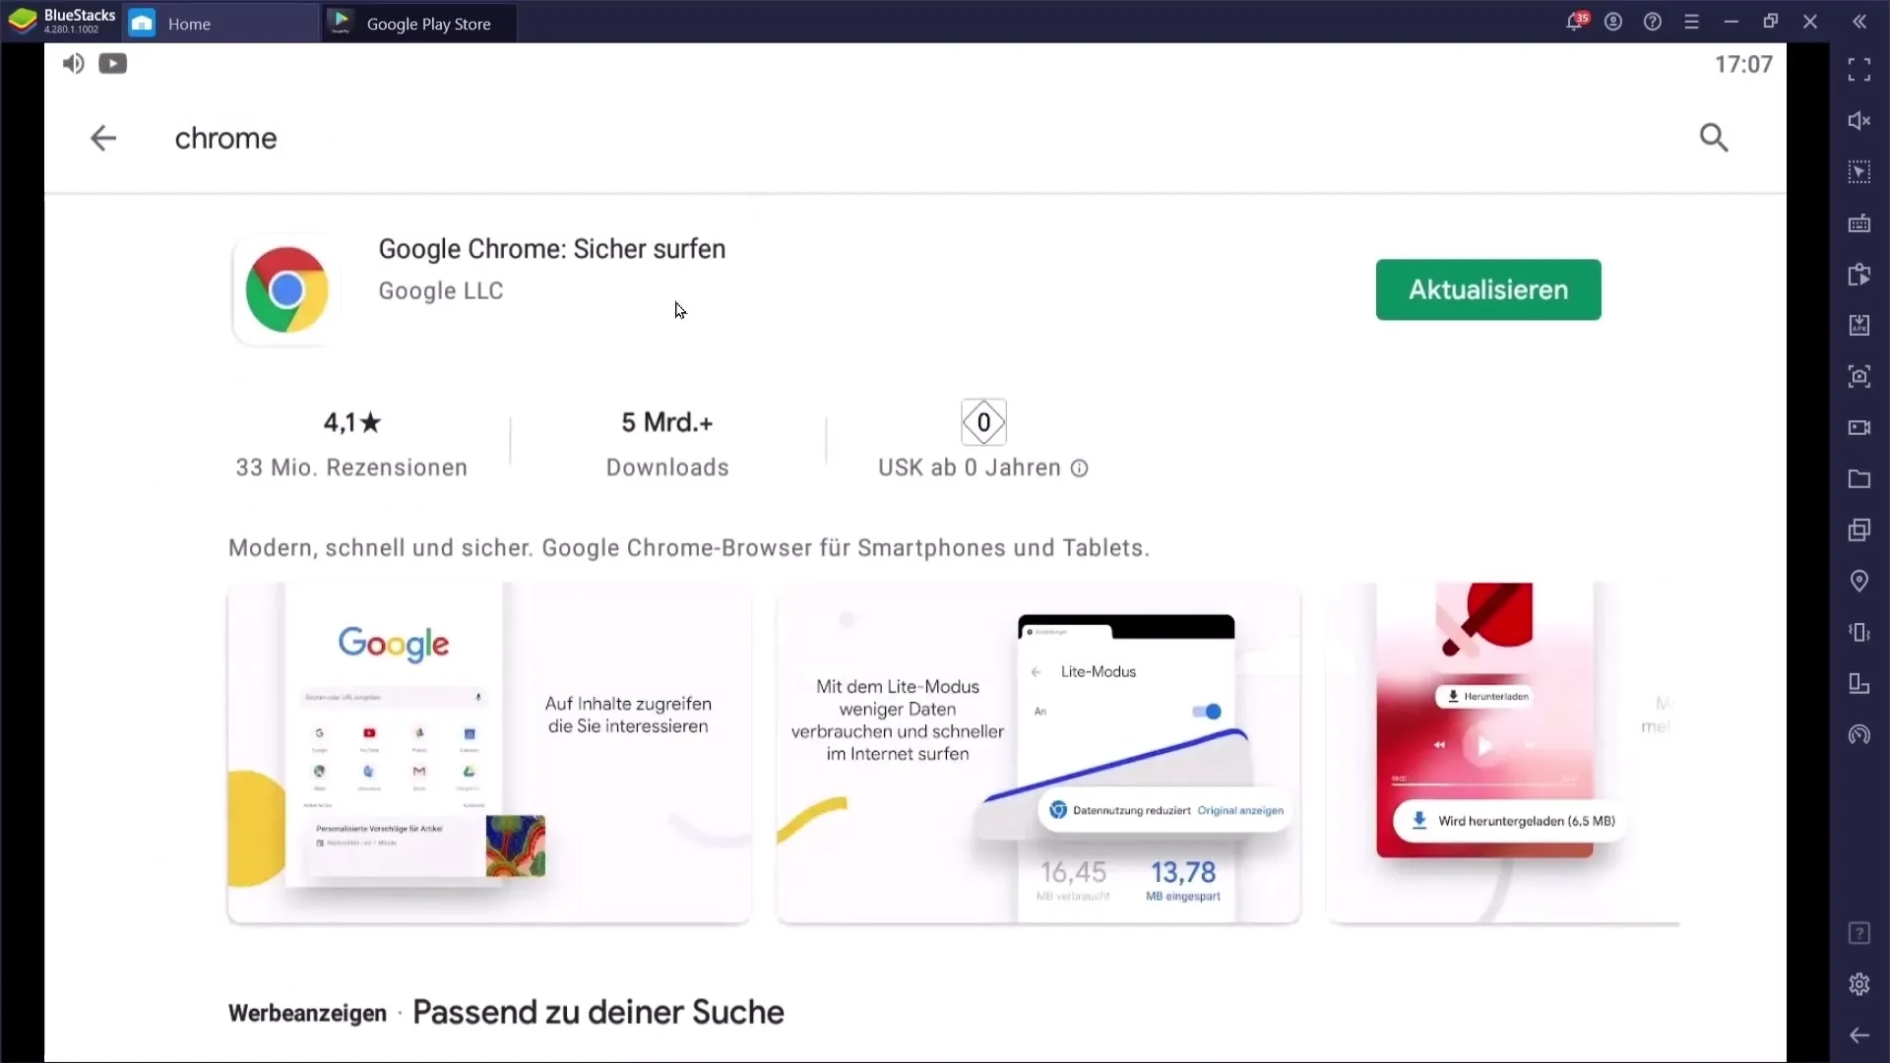Open the Home tab in BlueStacks

190,24
